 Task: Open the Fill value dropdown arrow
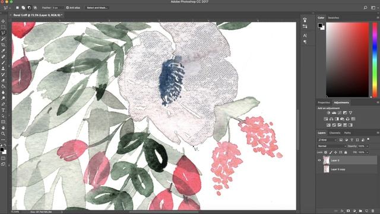coord(368,152)
